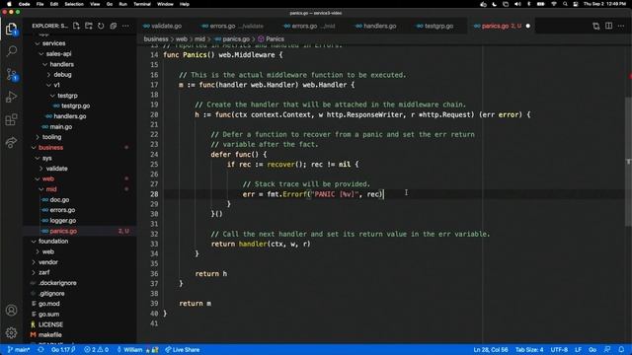Change the UTF-8 file encoding

click(x=559, y=350)
